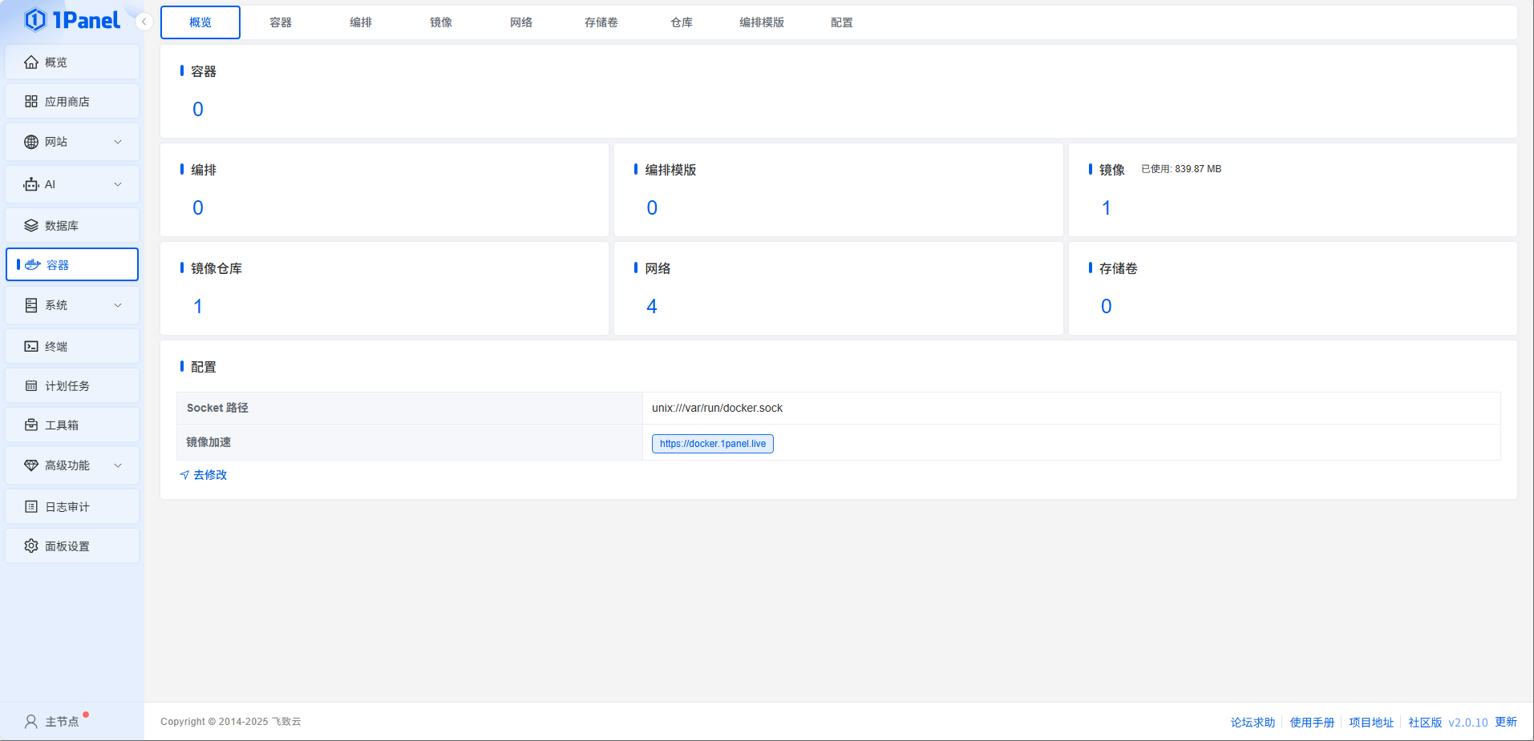Open 终端 using the terminal icon
The image size is (1534, 741).
[x=31, y=347]
